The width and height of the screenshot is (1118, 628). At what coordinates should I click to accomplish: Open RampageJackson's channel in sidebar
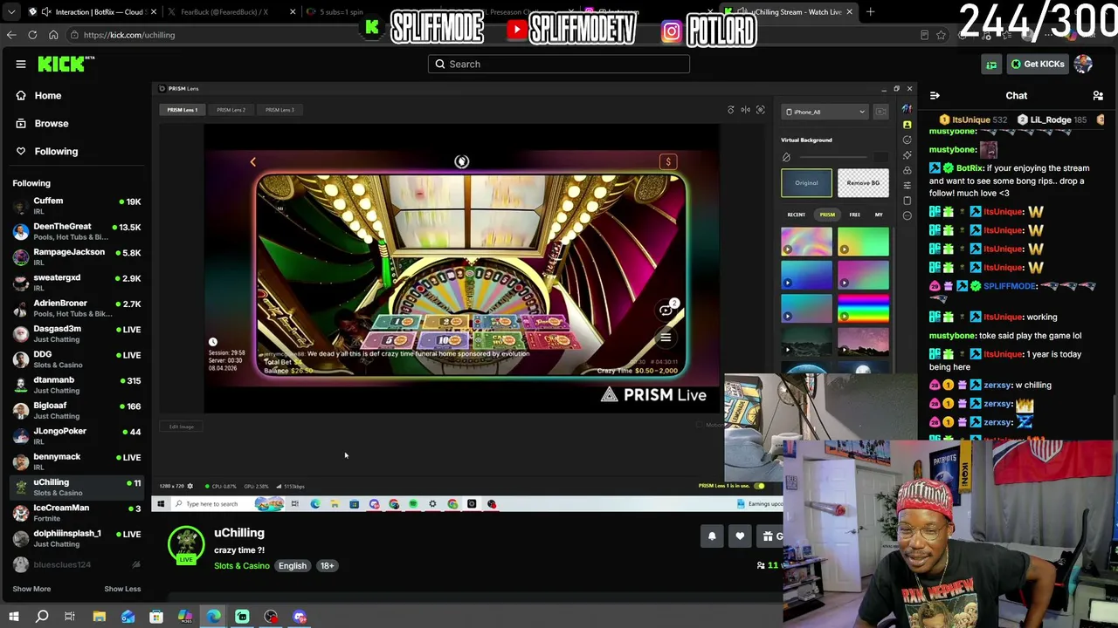coord(77,256)
